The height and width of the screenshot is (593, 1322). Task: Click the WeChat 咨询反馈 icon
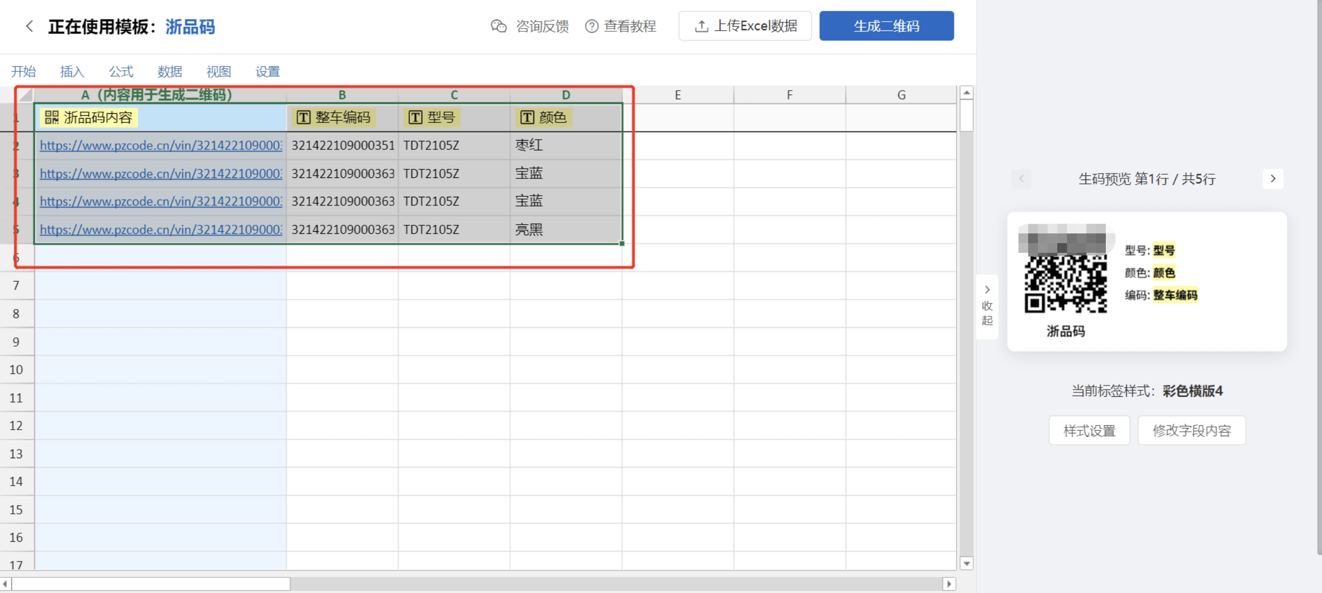[x=499, y=26]
